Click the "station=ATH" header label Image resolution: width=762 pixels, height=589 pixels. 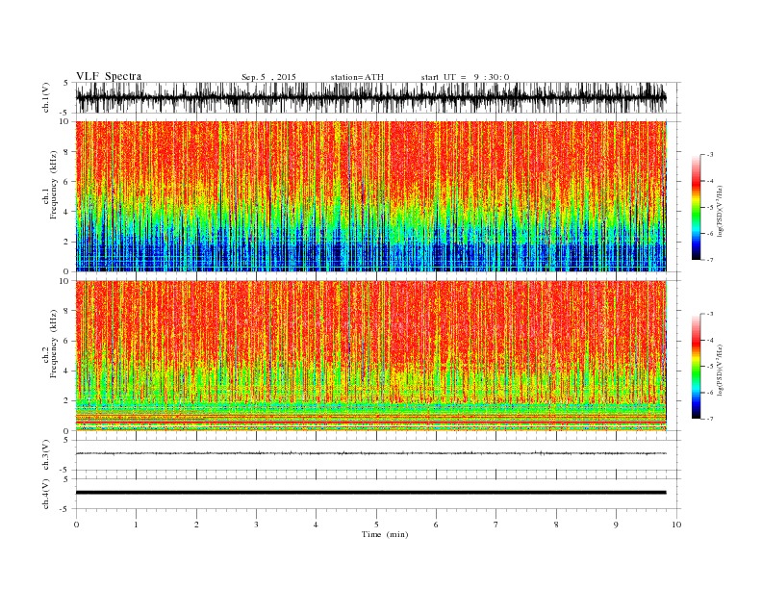(357, 77)
